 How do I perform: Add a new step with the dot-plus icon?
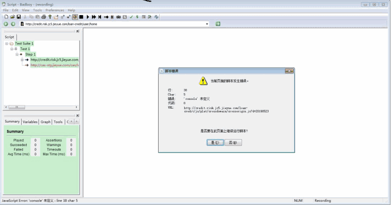point(69,17)
